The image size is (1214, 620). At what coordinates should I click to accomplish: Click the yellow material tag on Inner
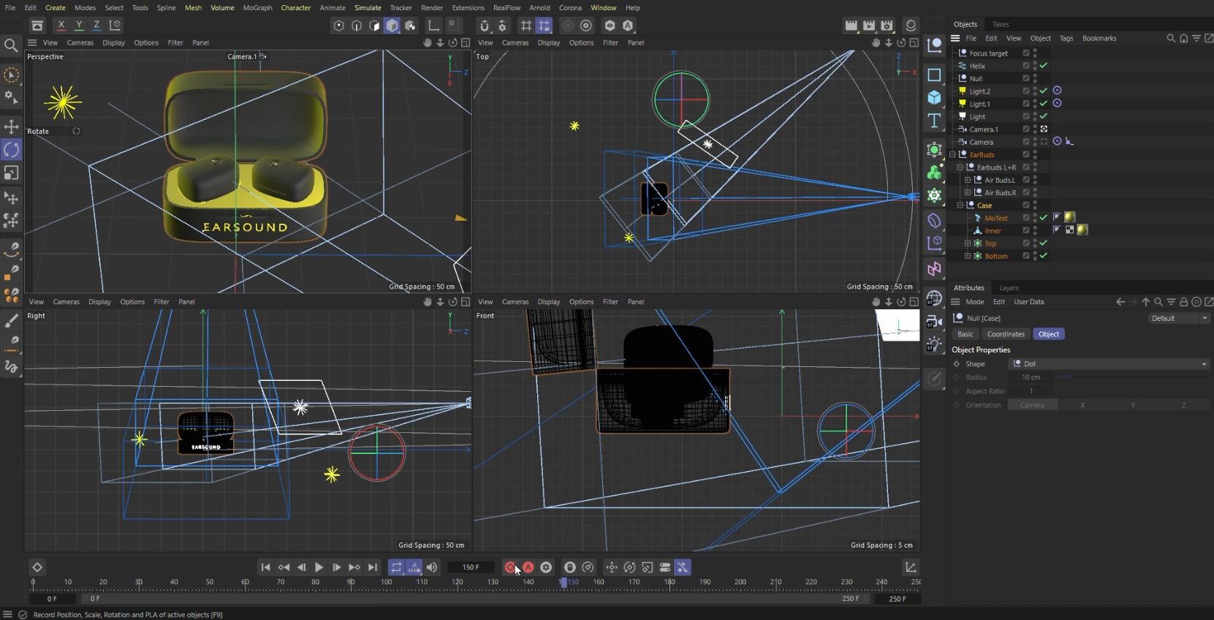coord(1082,230)
